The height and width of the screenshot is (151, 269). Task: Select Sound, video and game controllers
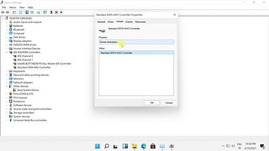(x=32, y=109)
